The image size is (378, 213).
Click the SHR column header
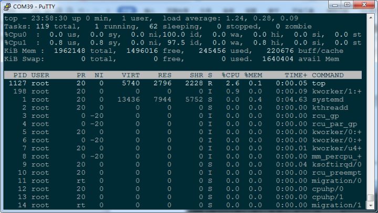[x=196, y=75]
